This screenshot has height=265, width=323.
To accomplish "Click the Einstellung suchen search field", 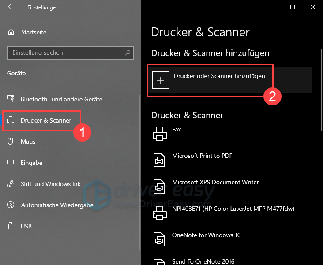I will coord(71,53).
